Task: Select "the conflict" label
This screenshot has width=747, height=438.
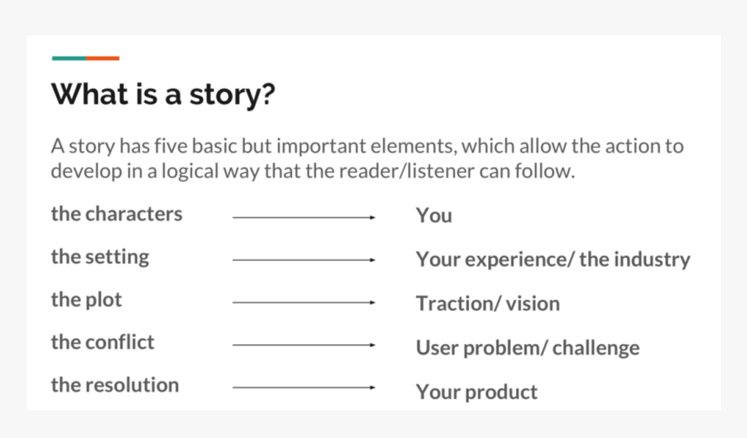Action: click(x=102, y=342)
